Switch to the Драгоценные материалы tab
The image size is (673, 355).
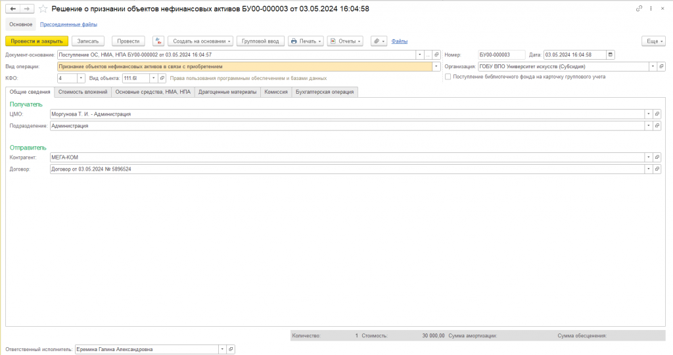227,92
